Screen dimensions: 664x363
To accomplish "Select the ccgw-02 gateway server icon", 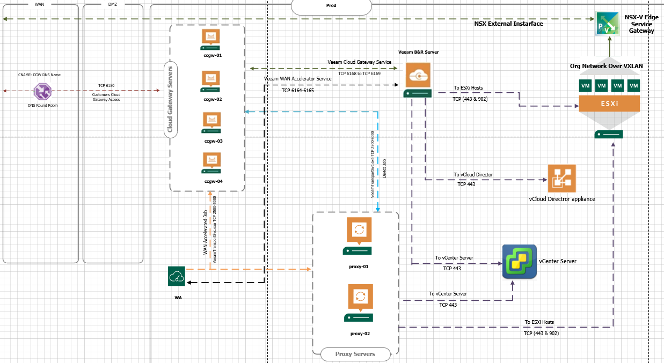I will tap(211, 82).
